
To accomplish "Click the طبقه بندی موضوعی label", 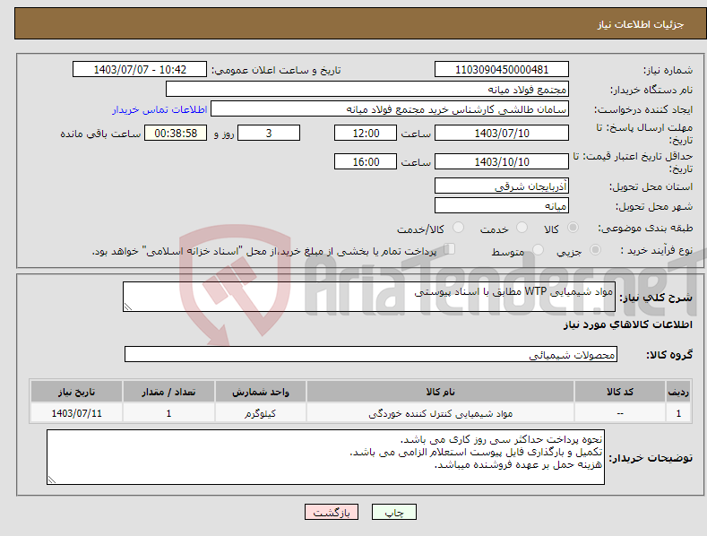I will 645,229.
